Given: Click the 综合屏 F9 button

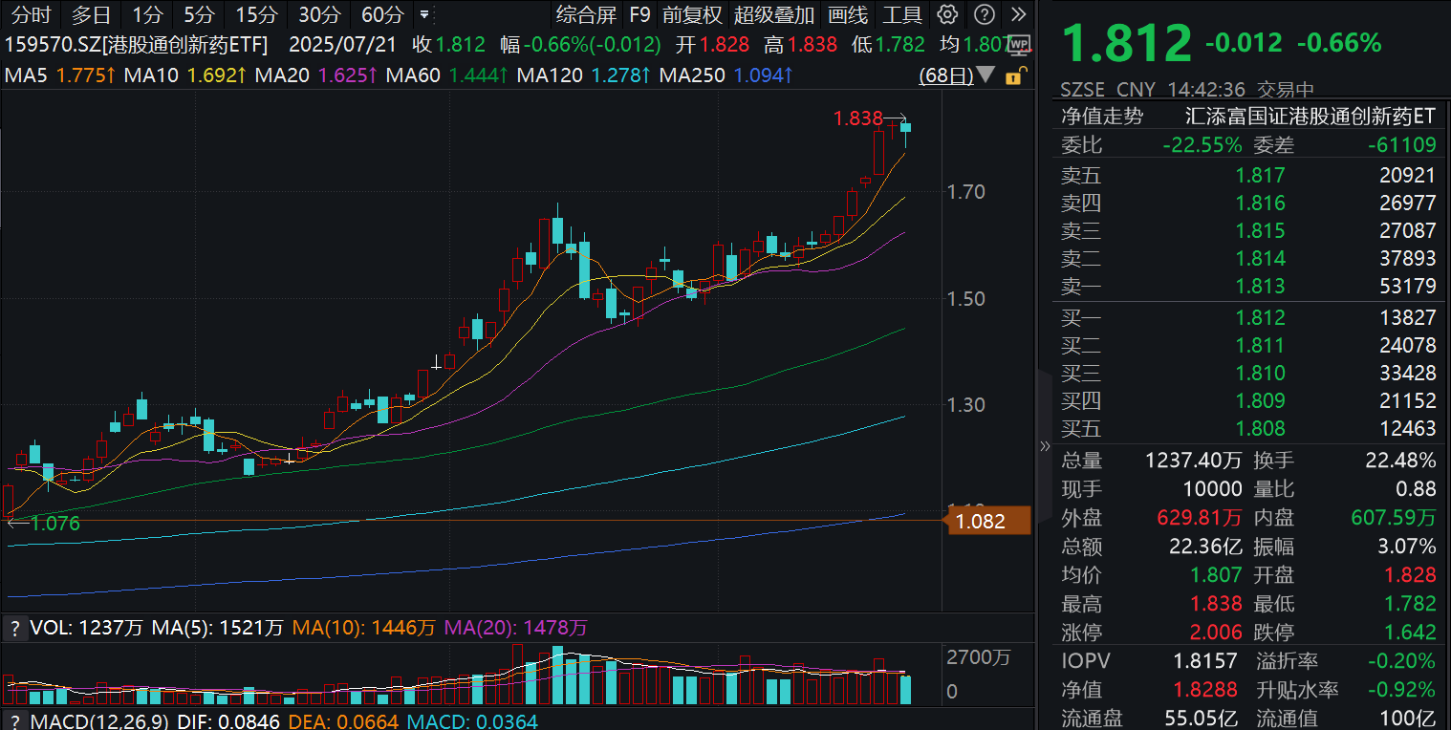Looking at the screenshot, I should pos(589,15).
